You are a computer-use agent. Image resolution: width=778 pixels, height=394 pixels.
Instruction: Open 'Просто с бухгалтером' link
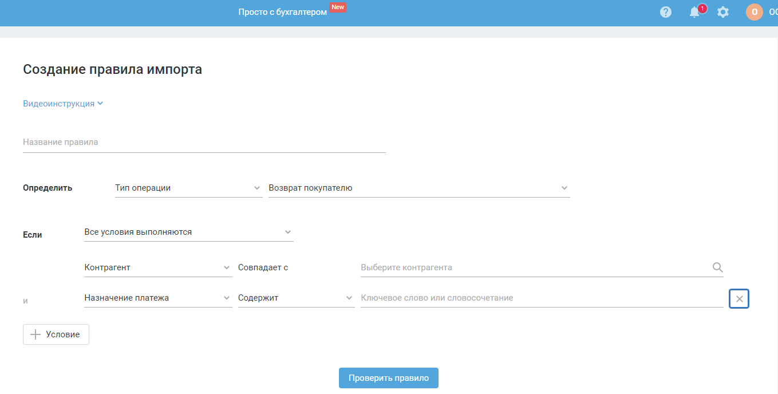pos(283,12)
